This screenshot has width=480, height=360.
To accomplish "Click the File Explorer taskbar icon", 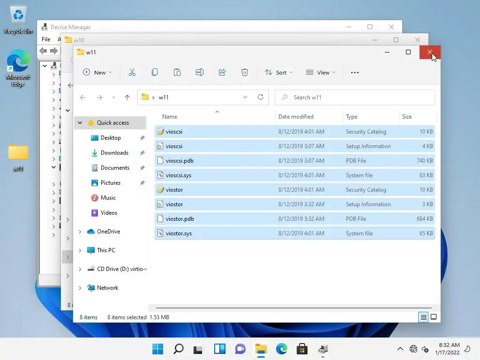I will pos(261,349).
